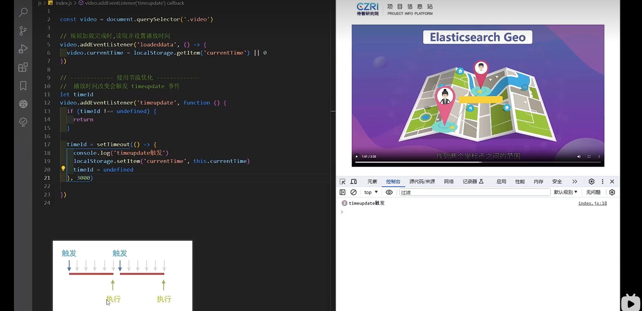Open the Search view in activity bar
The height and width of the screenshot is (311, 642).
coord(23,12)
